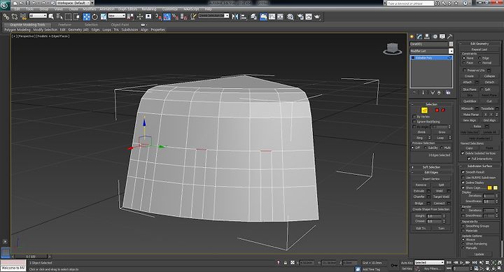Open the Graph Editors menu
The image size is (504, 272).
127,9
